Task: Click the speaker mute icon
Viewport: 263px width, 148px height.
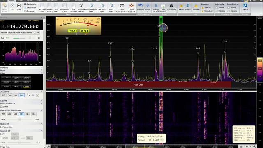Action: [x=7, y=38]
